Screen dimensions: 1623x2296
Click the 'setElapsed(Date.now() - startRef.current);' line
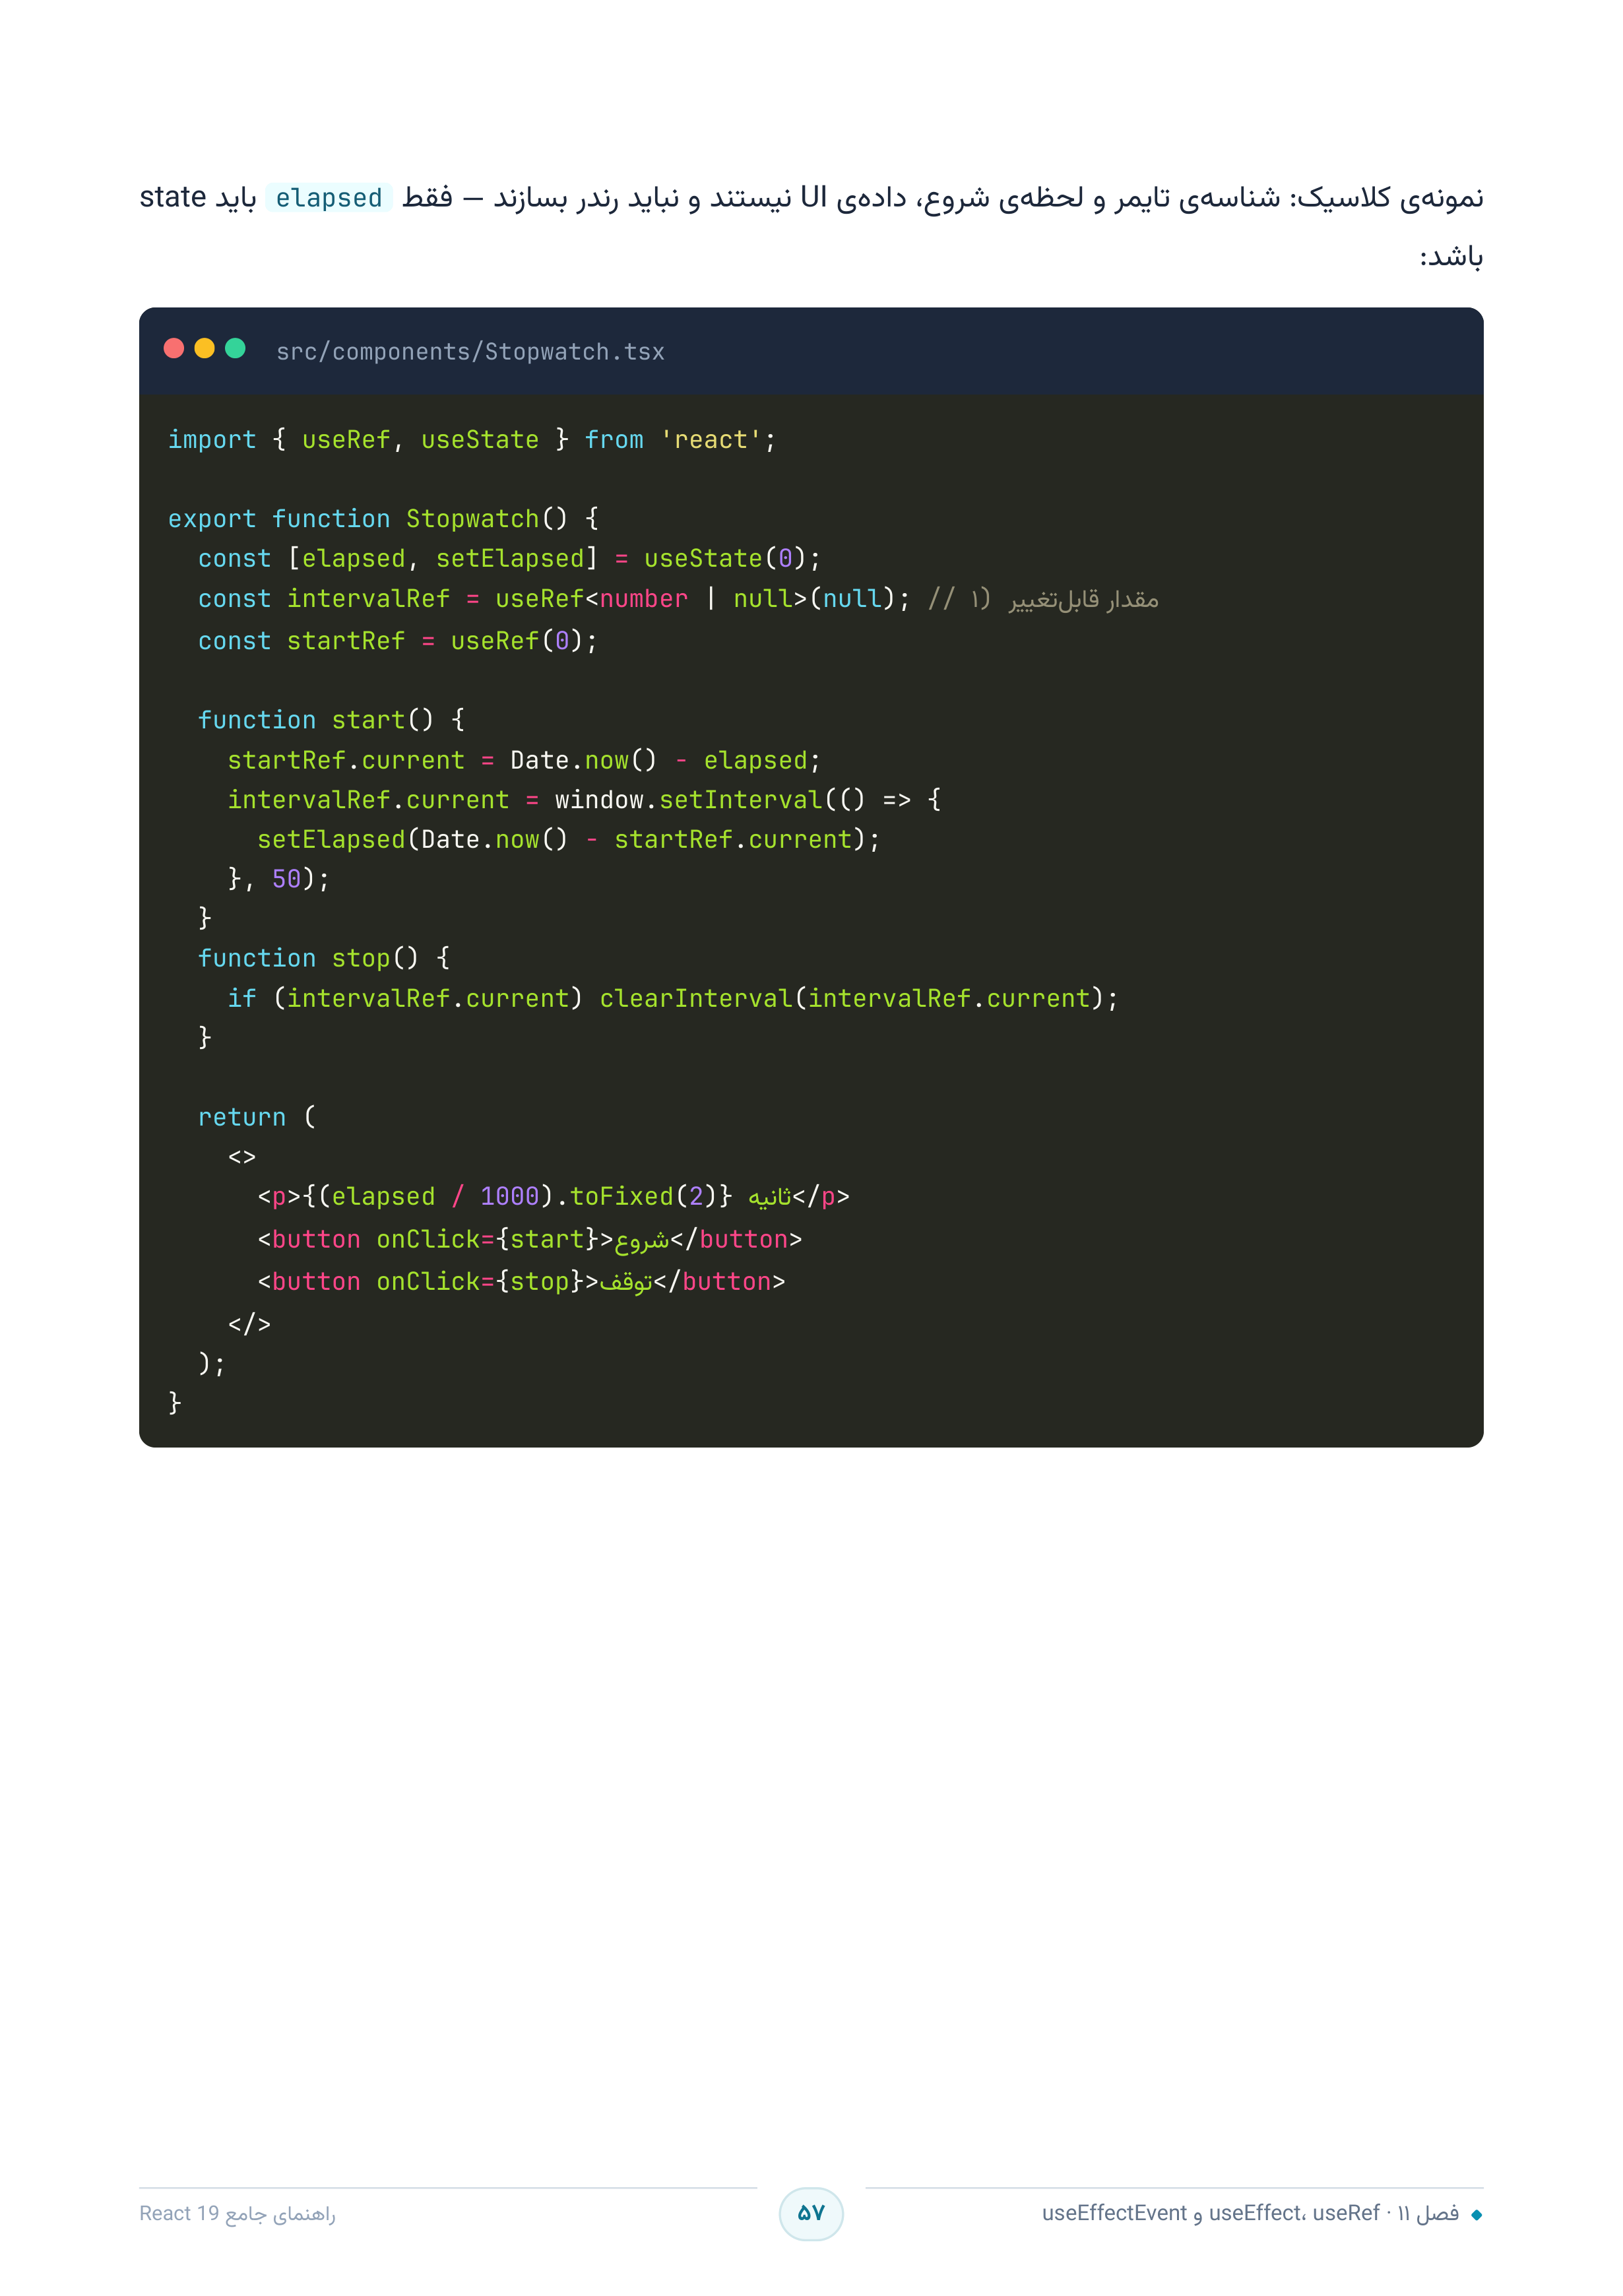tap(569, 839)
